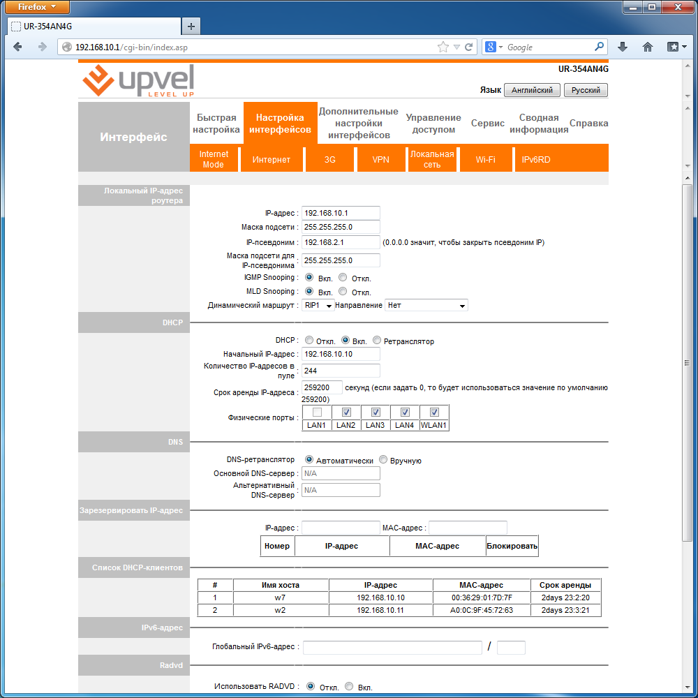698x698 pixels.
Task: Check the LAN1 physical port checkbox
Action: pos(317,413)
